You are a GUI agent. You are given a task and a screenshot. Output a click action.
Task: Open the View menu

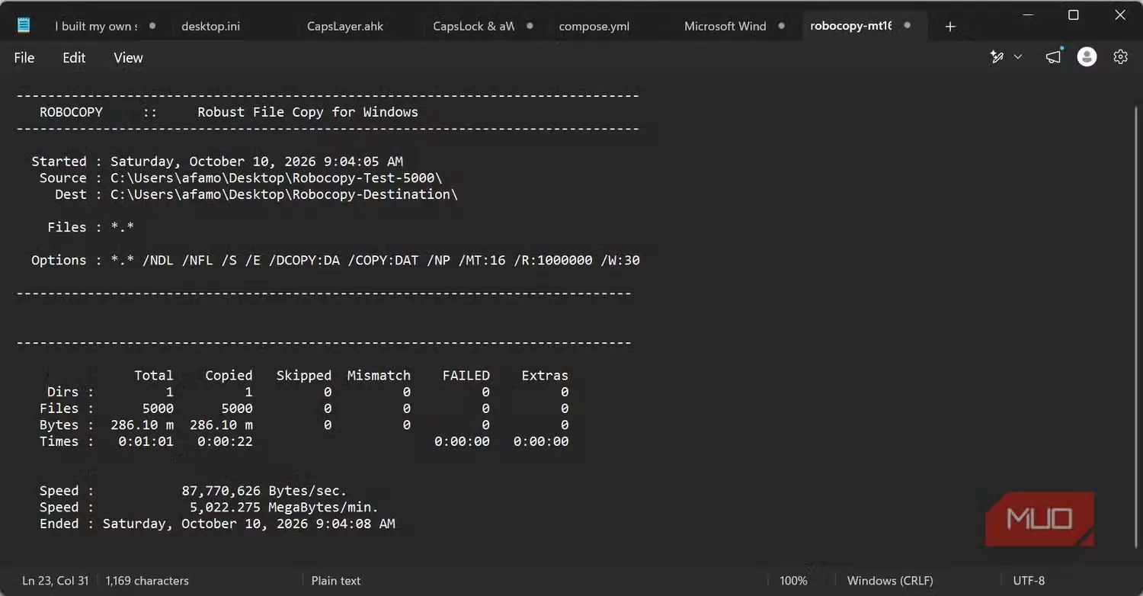tap(128, 58)
